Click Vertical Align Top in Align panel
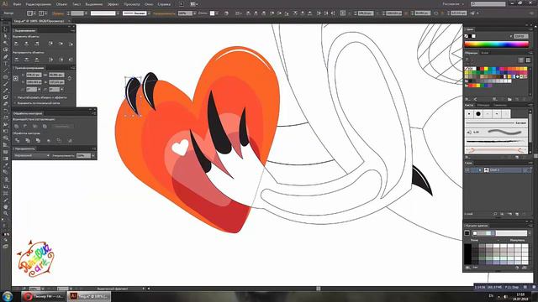 pos(50,44)
